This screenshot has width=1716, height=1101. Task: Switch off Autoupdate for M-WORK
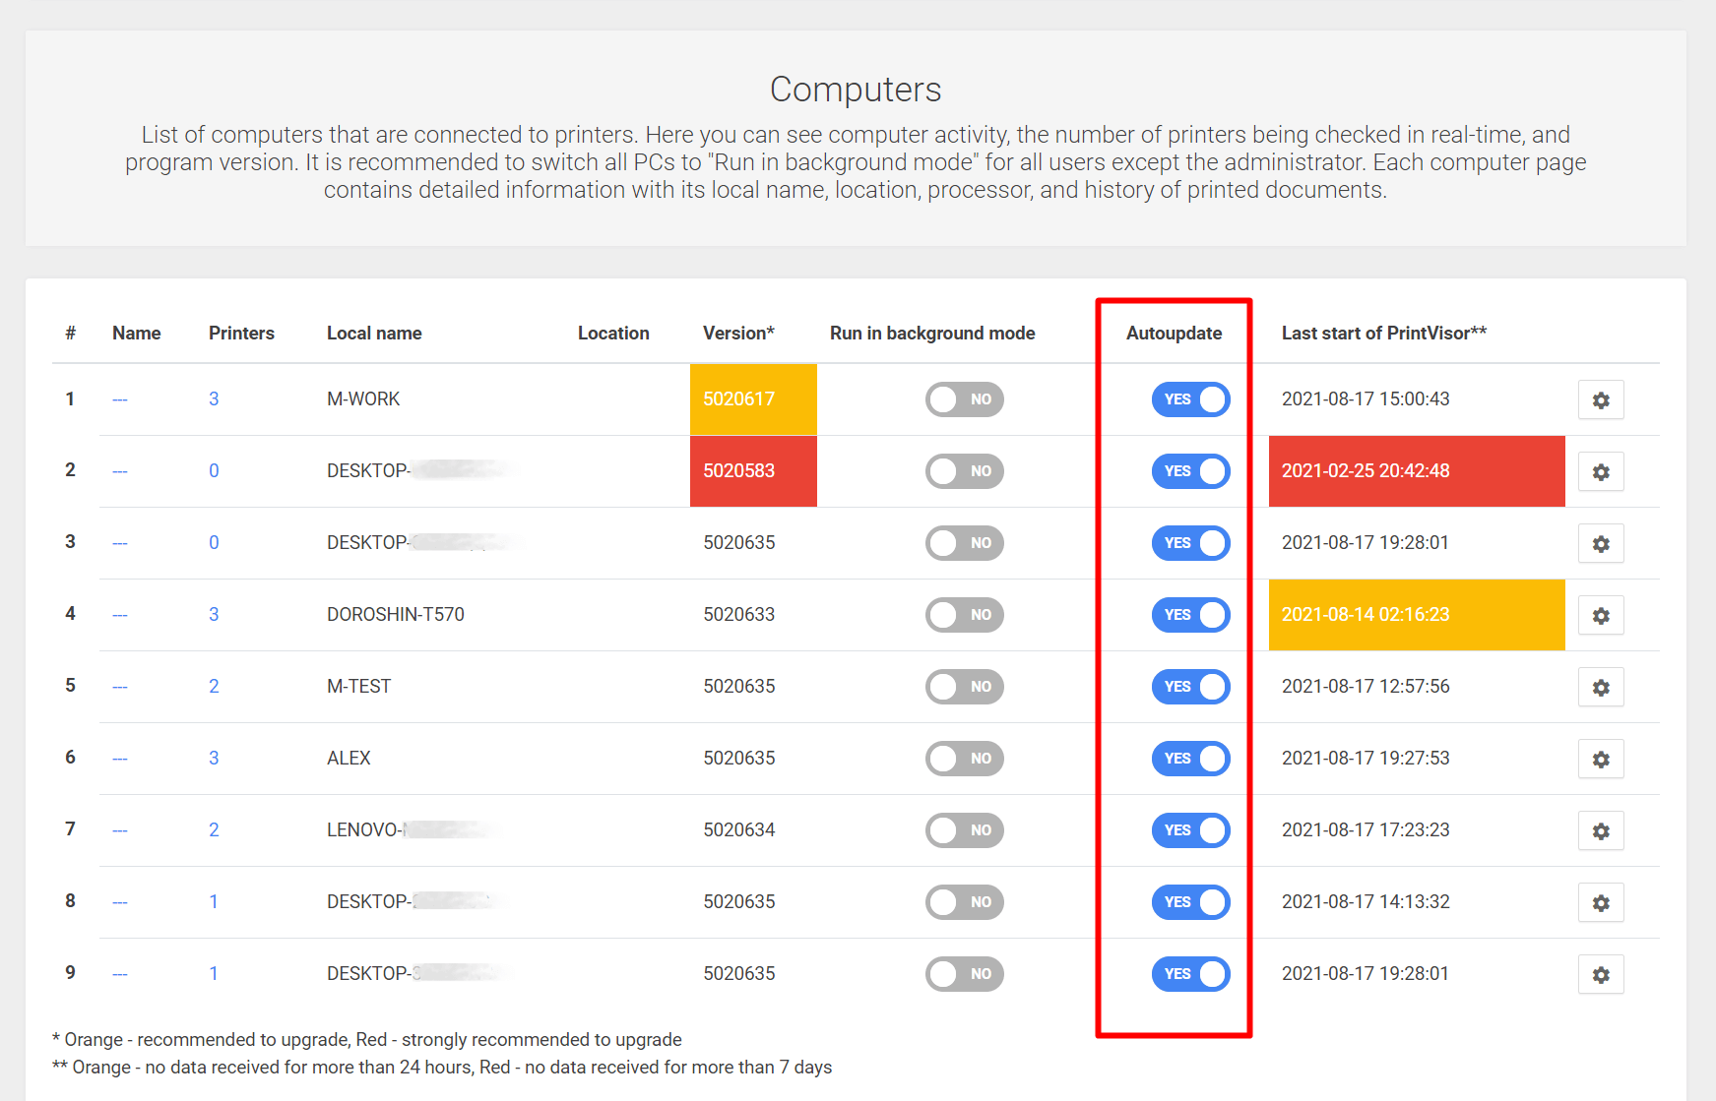pyautogui.click(x=1190, y=399)
